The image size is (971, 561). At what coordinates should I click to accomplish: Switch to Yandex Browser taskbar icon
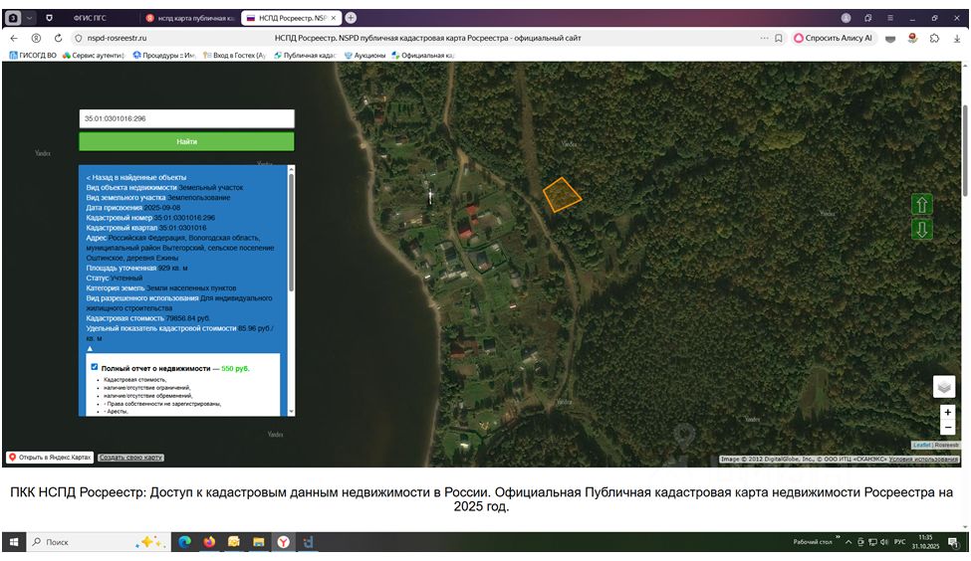[x=283, y=542]
